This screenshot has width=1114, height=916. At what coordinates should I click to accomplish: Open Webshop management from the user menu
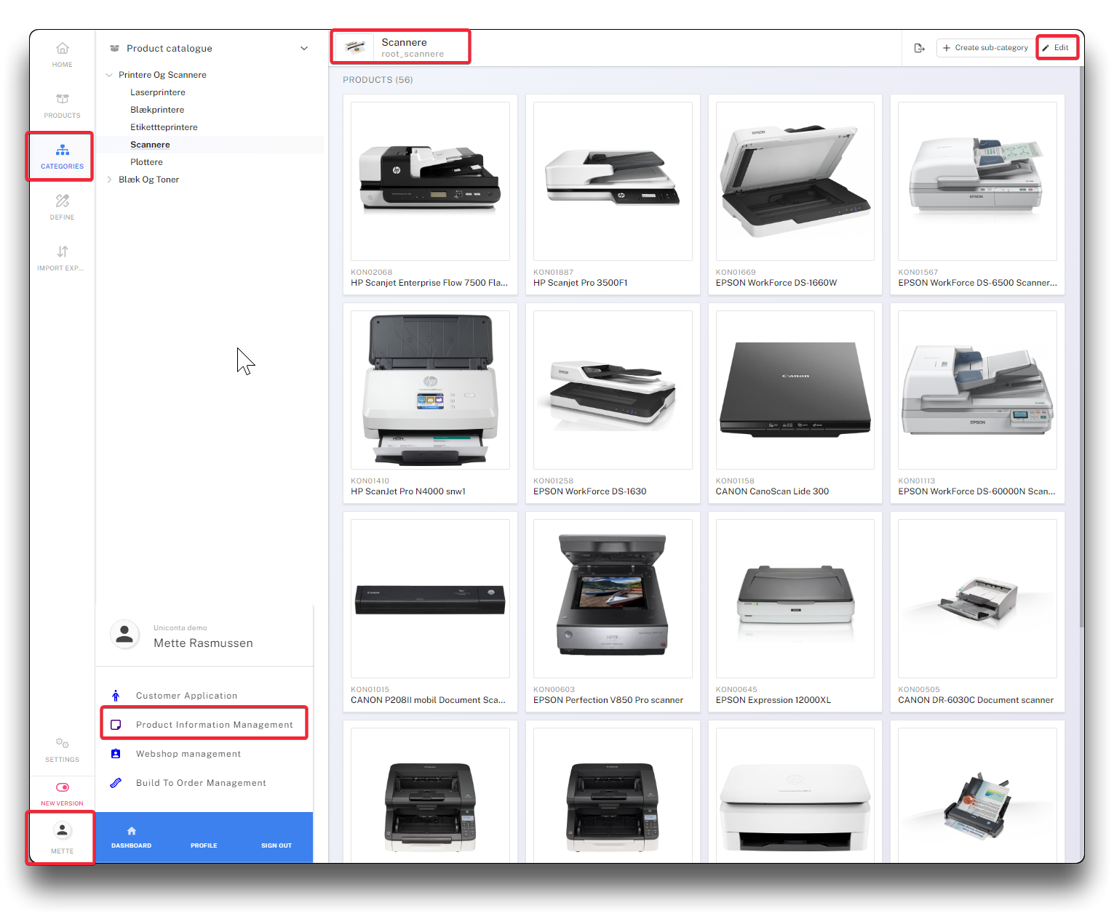pos(188,754)
